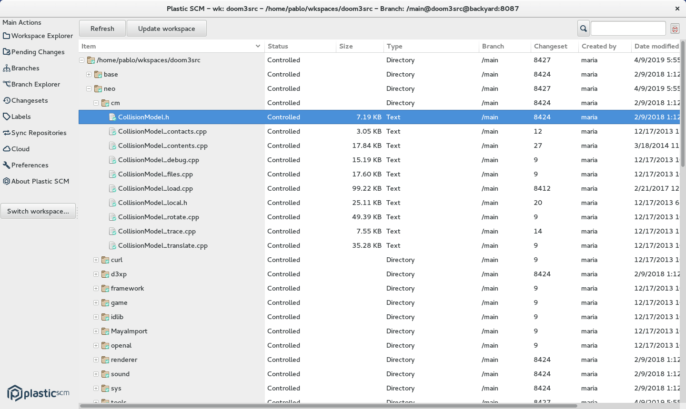
Task: Expand the renderer folder
Action: pyautogui.click(x=96, y=360)
